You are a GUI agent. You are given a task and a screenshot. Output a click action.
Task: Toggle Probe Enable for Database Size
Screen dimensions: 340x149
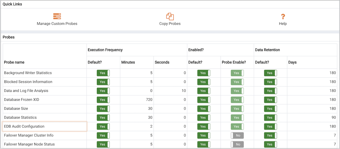click(237, 109)
